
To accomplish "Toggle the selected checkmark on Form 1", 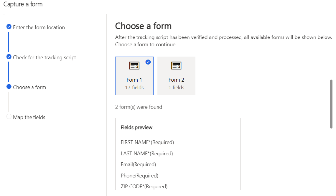I will click(x=148, y=62).
